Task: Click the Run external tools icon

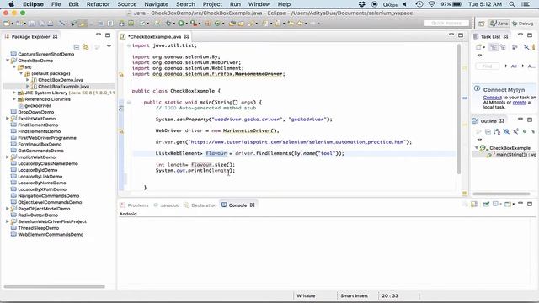Action: pyautogui.click(x=193, y=24)
